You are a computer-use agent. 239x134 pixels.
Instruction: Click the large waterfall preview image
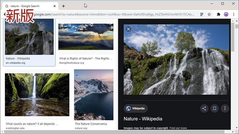[176, 59]
